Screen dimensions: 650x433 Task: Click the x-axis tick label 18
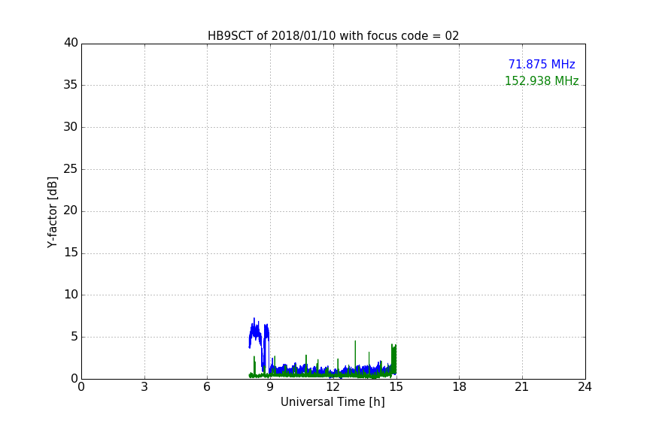pos(460,387)
